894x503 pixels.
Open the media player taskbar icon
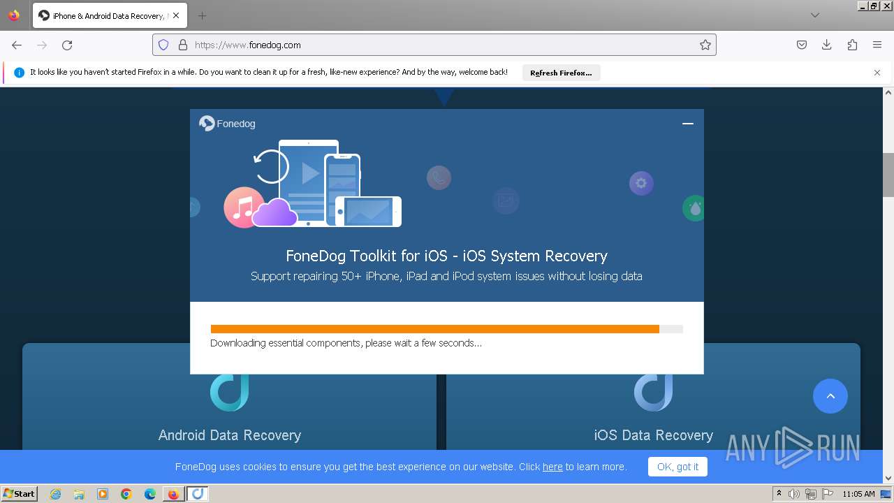pyautogui.click(x=103, y=494)
